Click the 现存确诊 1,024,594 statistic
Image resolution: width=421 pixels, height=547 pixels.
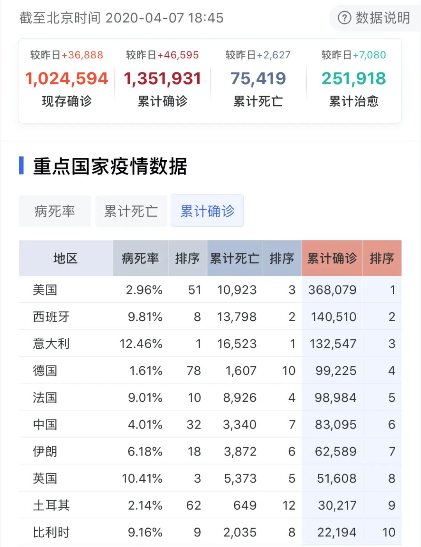tap(67, 79)
